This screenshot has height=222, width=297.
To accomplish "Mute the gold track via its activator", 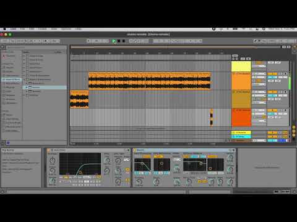I will (272, 92).
